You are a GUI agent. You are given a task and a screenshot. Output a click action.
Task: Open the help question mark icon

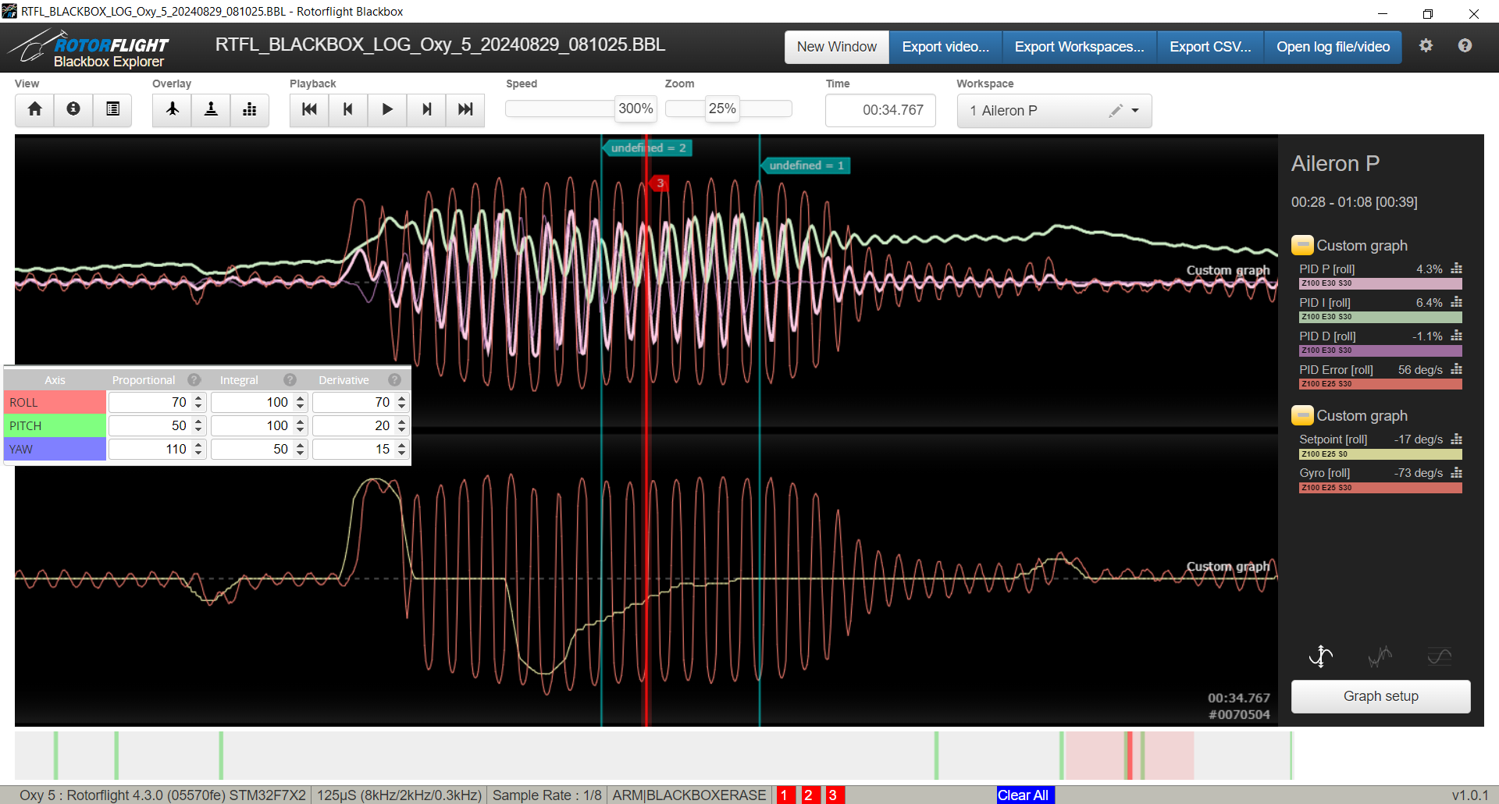click(1465, 46)
